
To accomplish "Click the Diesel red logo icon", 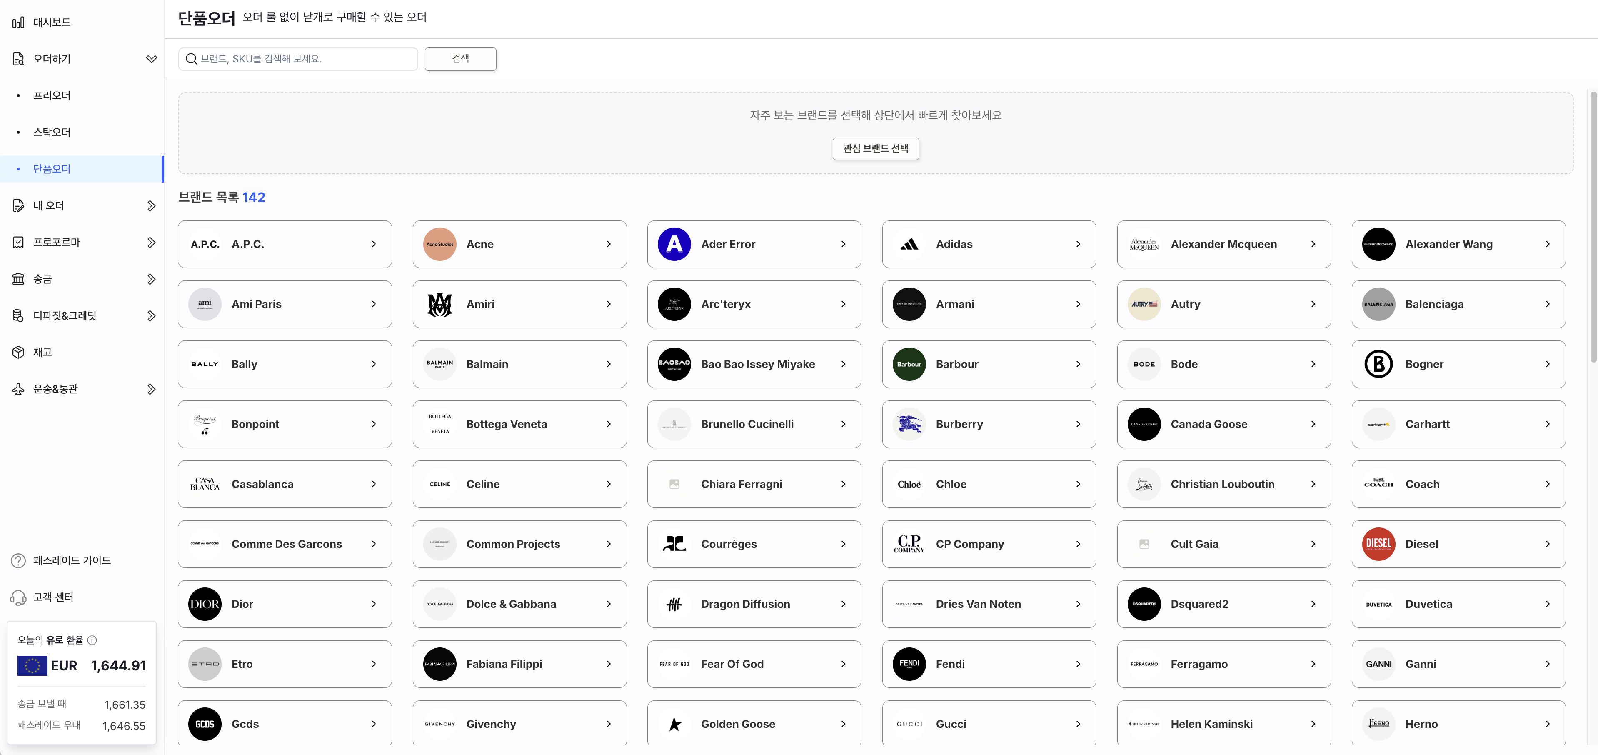I will 1378,544.
